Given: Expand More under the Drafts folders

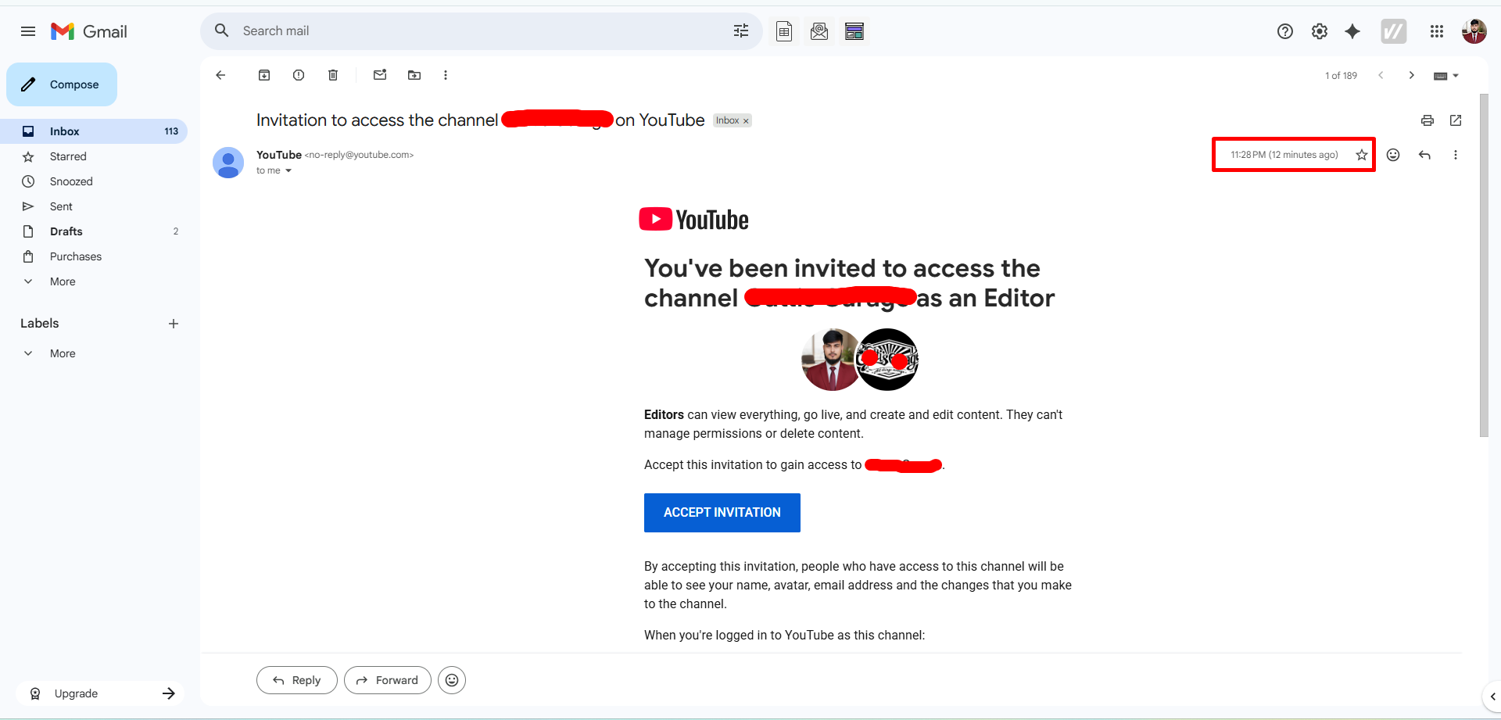Looking at the screenshot, I should tap(63, 281).
